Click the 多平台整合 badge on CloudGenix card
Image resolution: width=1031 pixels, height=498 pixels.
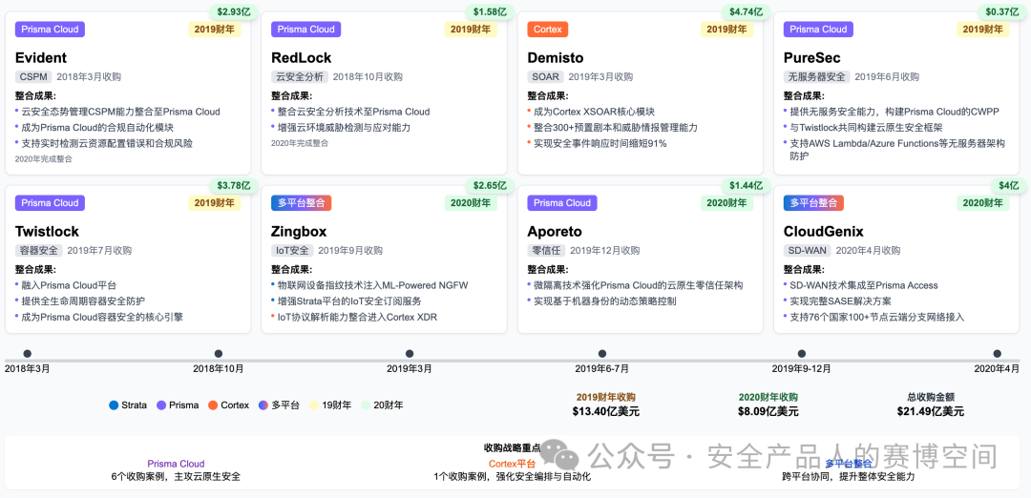click(x=814, y=203)
